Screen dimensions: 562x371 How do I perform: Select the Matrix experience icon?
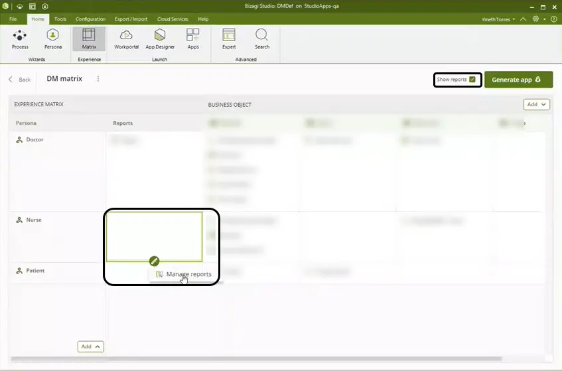pyautogui.click(x=89, y=39)
